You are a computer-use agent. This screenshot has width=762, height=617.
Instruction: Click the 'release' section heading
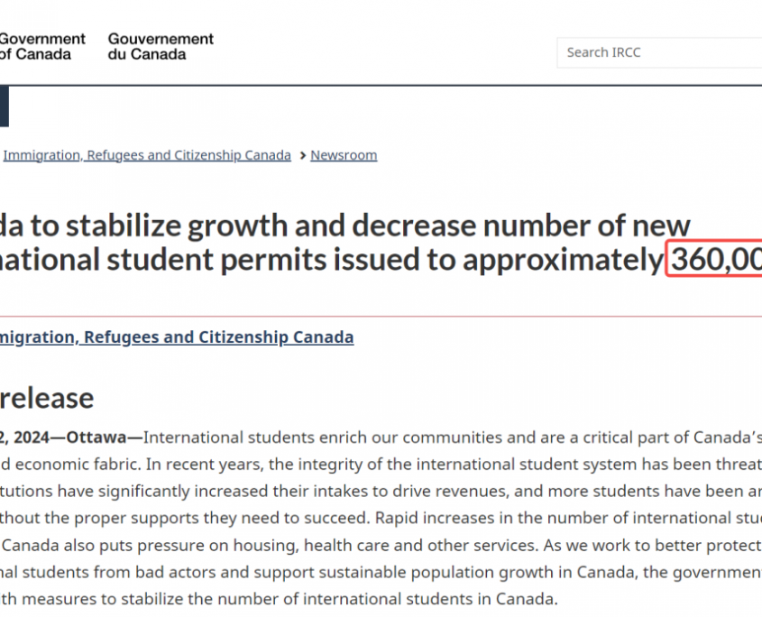tap(47, 398)
